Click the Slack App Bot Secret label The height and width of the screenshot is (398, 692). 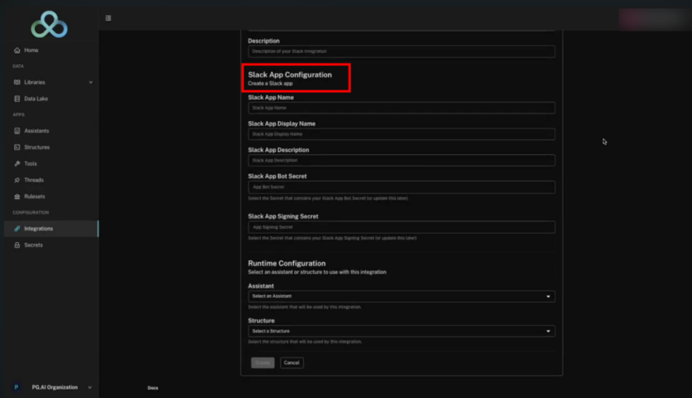click(x=277, y=176)
